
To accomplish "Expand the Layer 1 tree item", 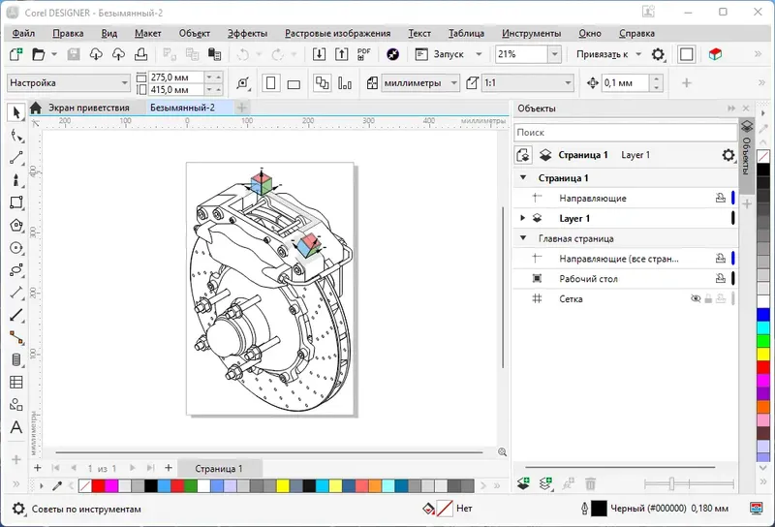I will (x=523, y=219).
